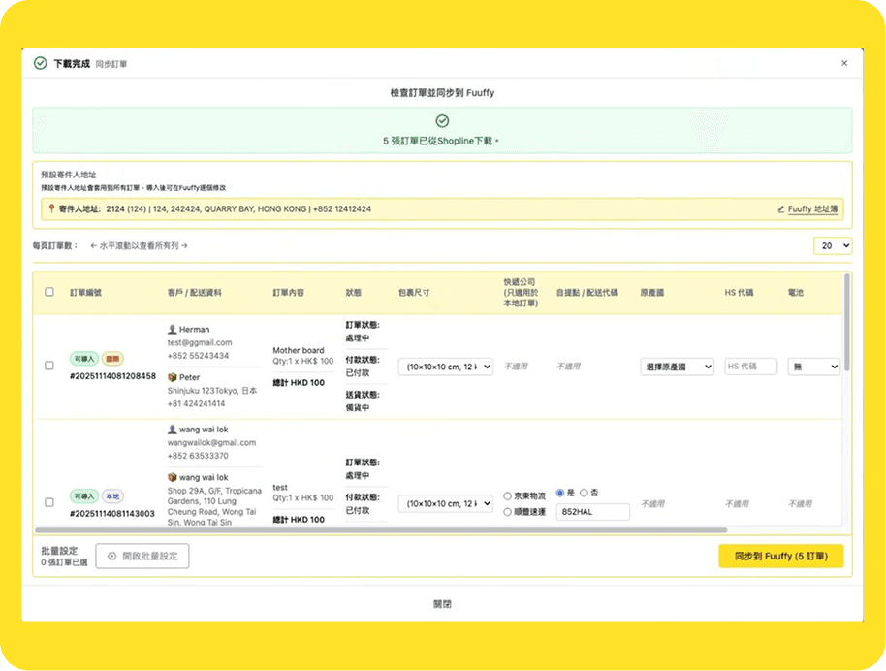Click the pencil edit icon next to Fuuffy 地址簿
The height and width of the screenshot is (671, 886).
click(781, 208)
